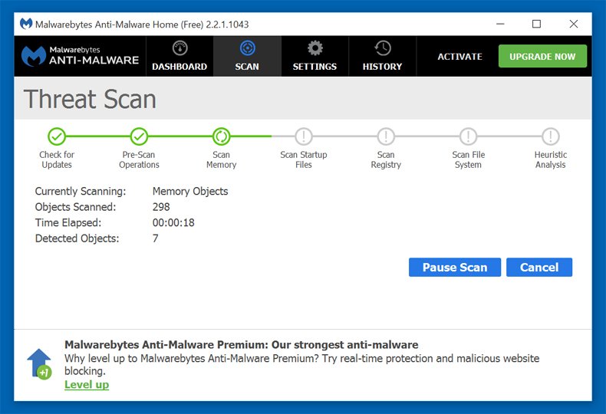
Task: Click the window title text in title bar
Action: (x=142, y=25)
